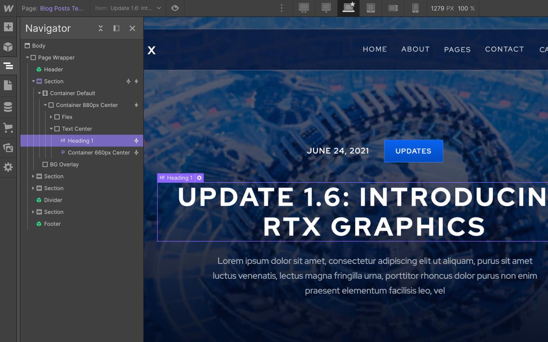Select the base starred desktop breakpoint
This screenshot has width=548, height=342.
pos(349,7)
